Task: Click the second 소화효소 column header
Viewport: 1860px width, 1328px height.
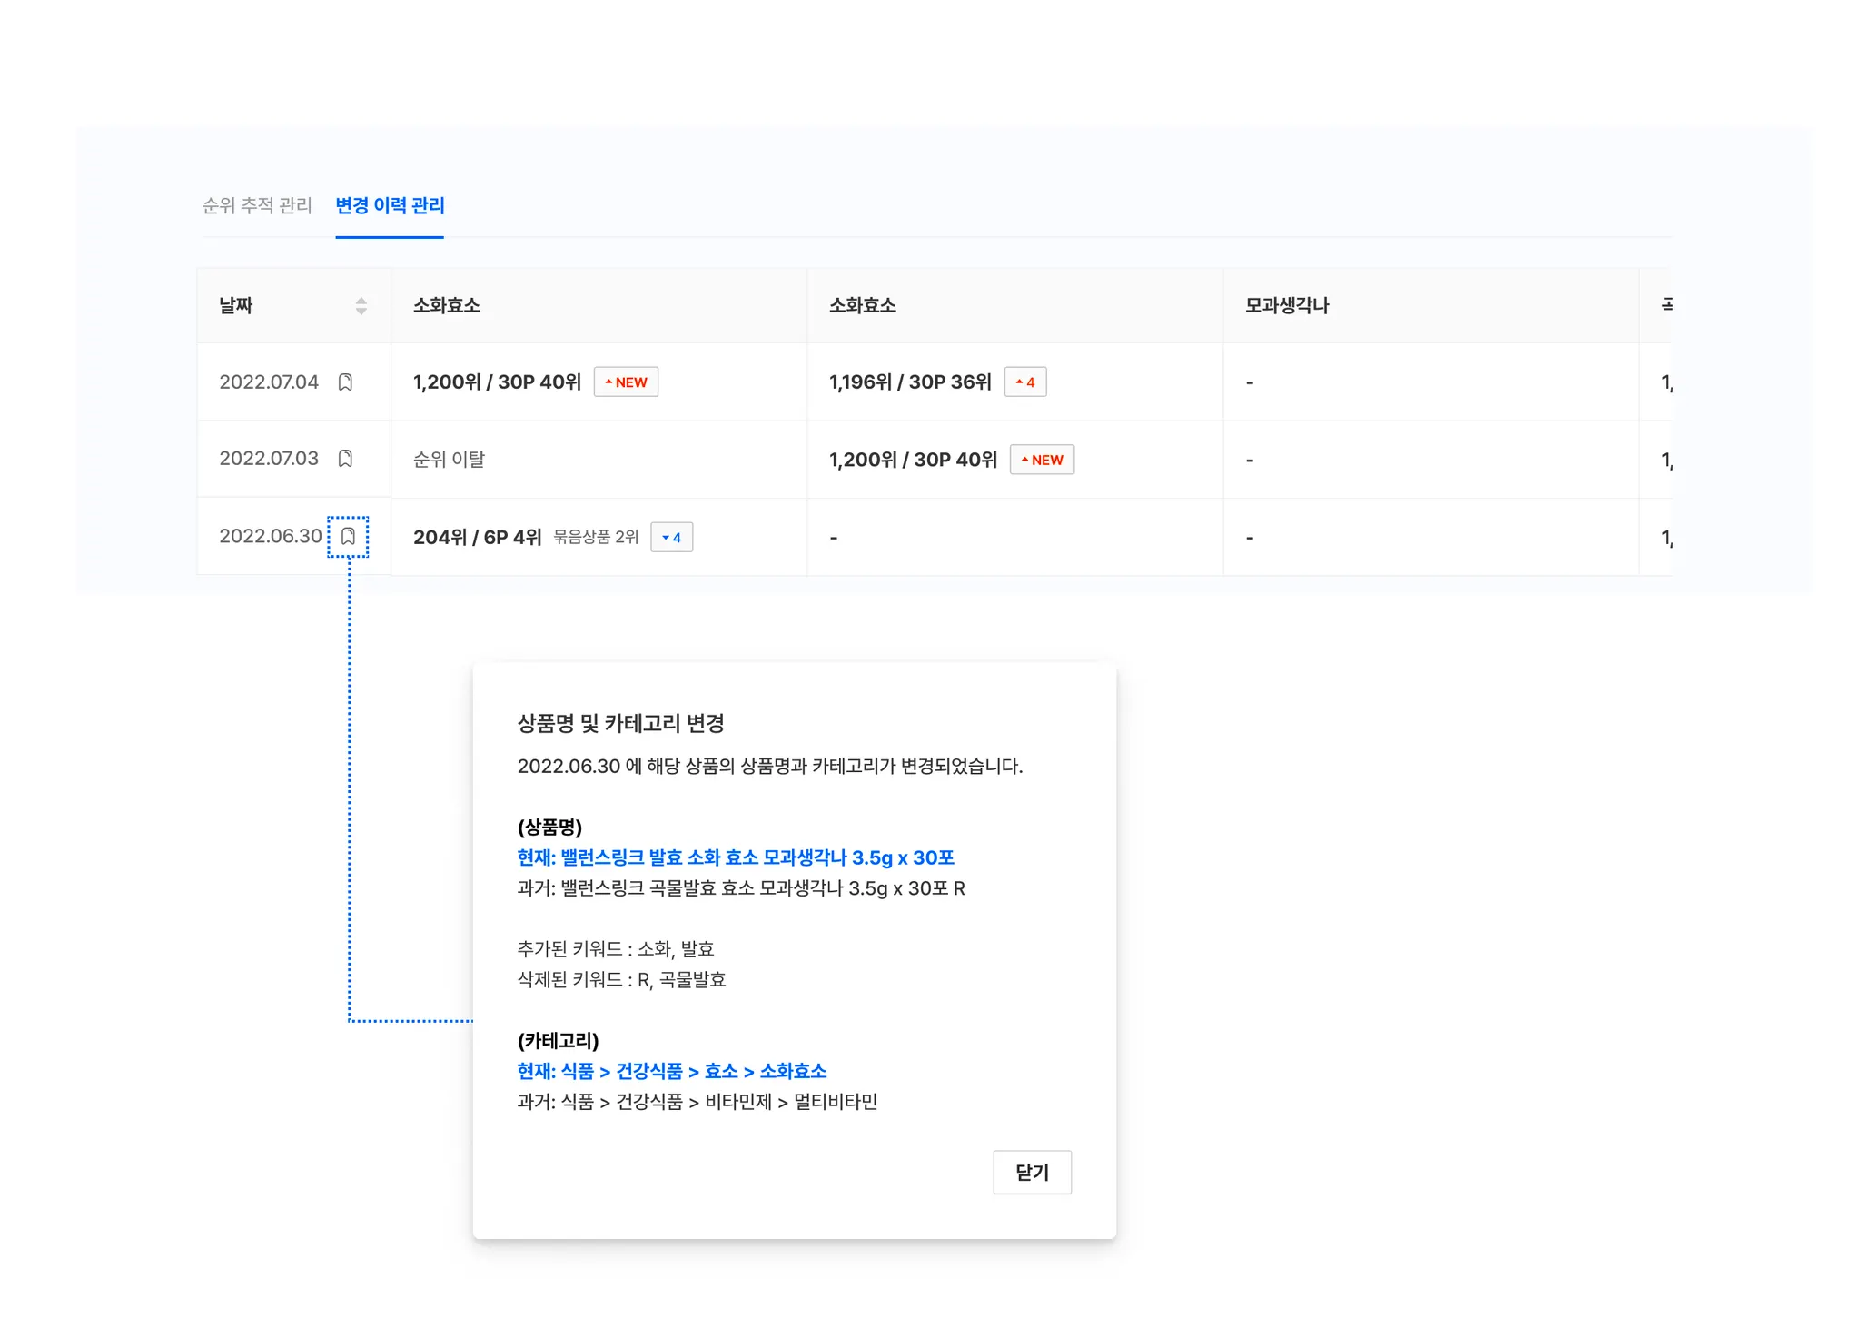Action: coord(863,306)
